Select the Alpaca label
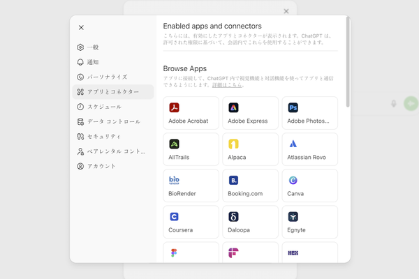The height and width of the screenshot is (279, 419). coord(237,157)
